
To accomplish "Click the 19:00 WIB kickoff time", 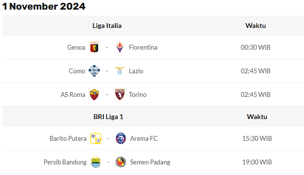I will (x=257, y=162).
